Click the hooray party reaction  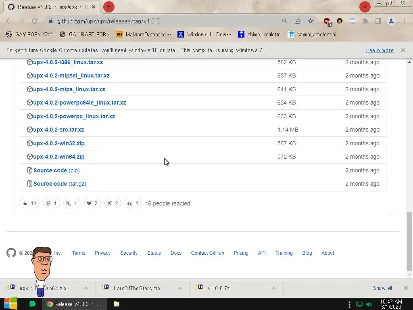point(72,203)
